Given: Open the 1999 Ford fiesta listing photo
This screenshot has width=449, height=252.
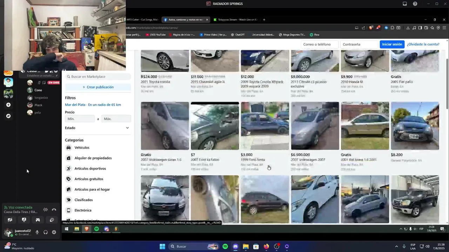Looking at the screenshot, I should tap(265, 126).
